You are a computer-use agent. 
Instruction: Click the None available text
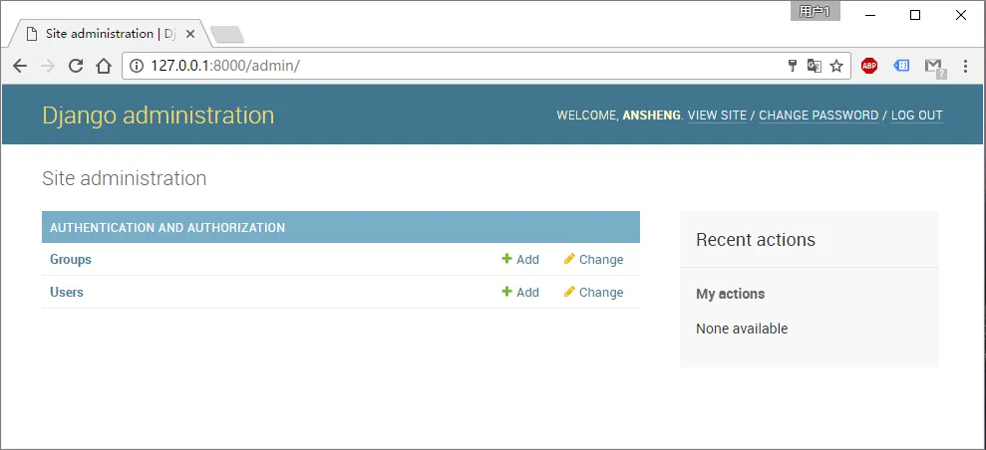pyautogui.click(x=742, y=329)
